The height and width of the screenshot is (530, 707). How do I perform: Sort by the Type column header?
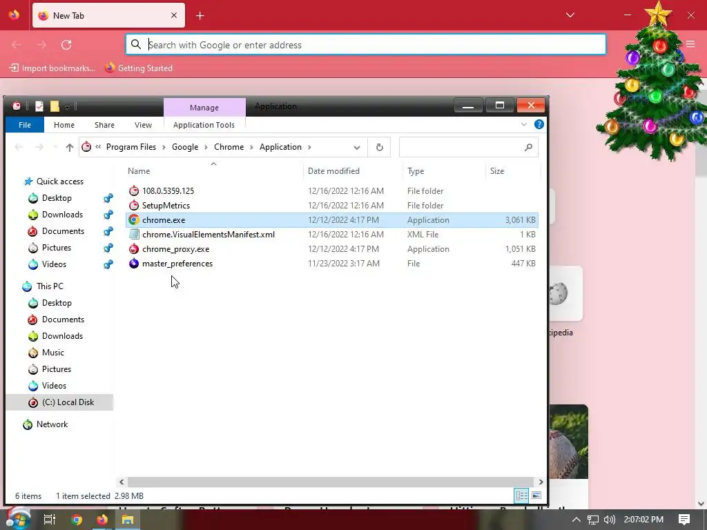pos(416,171)
